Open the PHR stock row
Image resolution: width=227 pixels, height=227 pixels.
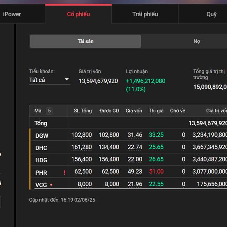tap(129, 171)
